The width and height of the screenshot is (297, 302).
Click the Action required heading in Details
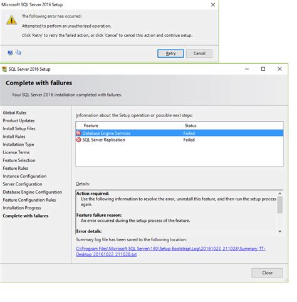[93, 194]
